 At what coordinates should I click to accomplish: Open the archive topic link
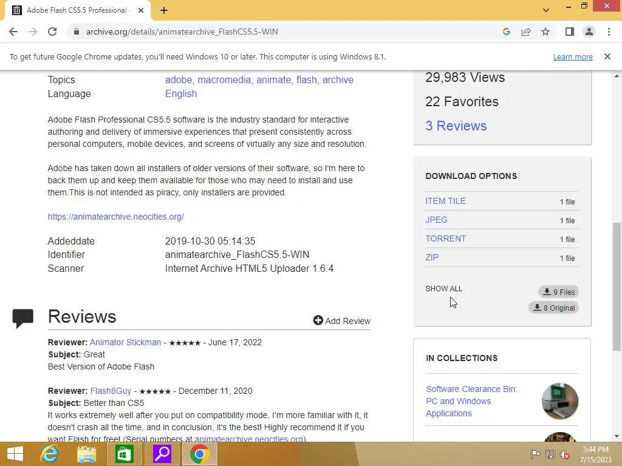[338, 79]
